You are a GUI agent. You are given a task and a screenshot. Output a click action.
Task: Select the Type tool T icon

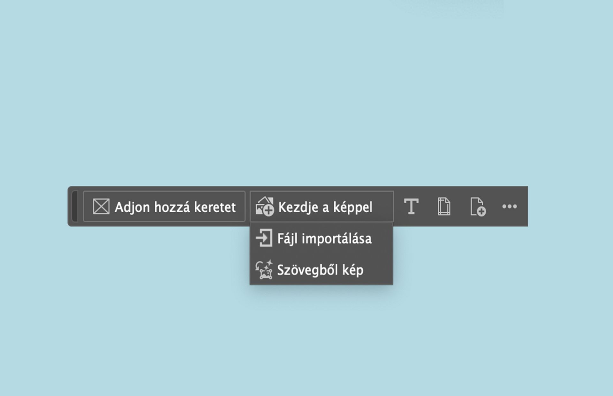pyautogui.click(x=411, y=206)
